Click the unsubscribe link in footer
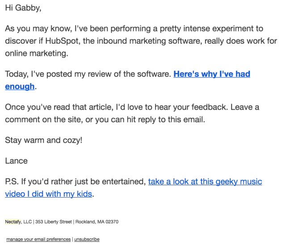 [87, 239]
